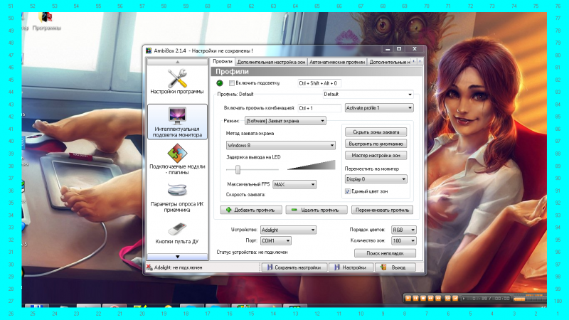
Task: Click the Скорость захвата label
Action: click(x=245, y=194)
